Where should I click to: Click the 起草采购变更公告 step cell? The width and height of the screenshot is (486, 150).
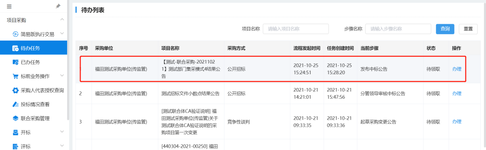(378, 122)
